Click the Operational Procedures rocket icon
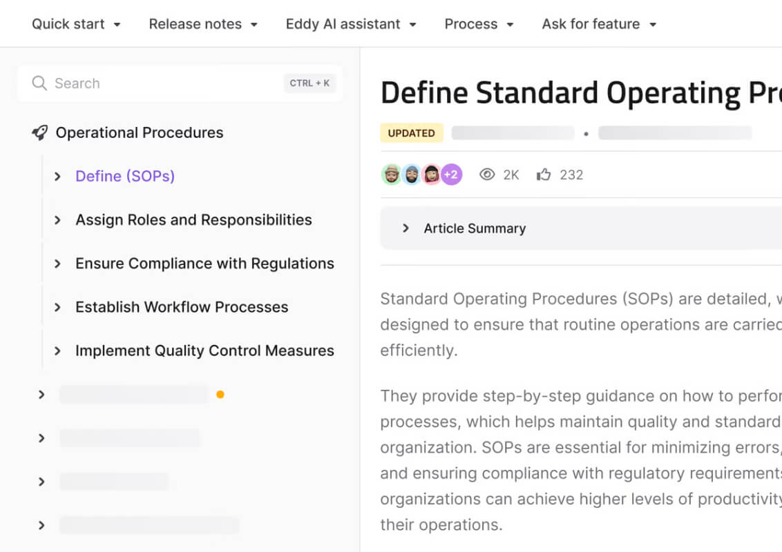Screen dimensions: 782x552 click(40, 132)
